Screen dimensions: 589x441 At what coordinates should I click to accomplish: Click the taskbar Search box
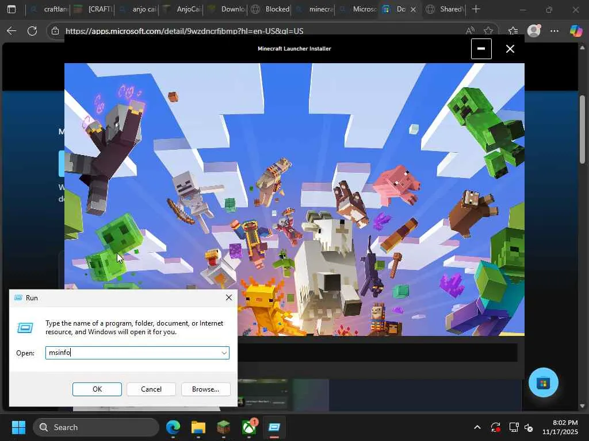[x=96, y=427]
